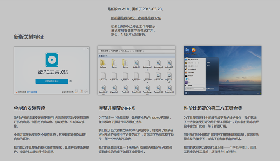
Task: Select the En-us folder icon
Action: click(114, 63)
